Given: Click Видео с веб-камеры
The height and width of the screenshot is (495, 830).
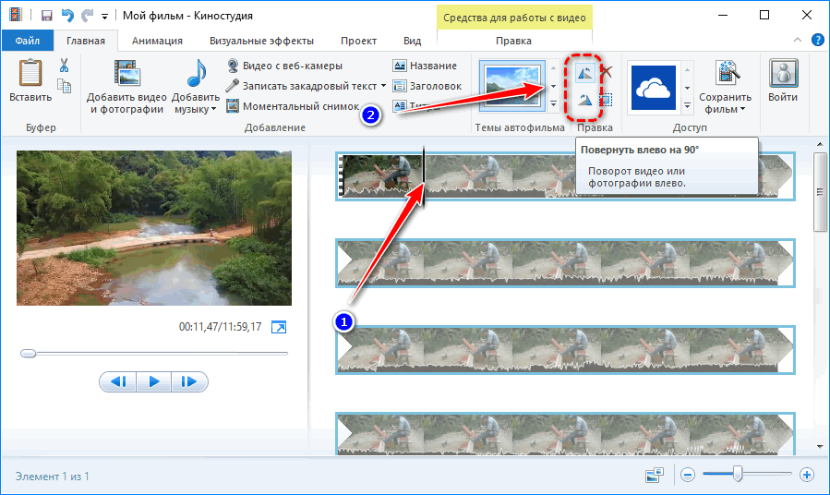Looking at the screenshot, I should point(284,66).
